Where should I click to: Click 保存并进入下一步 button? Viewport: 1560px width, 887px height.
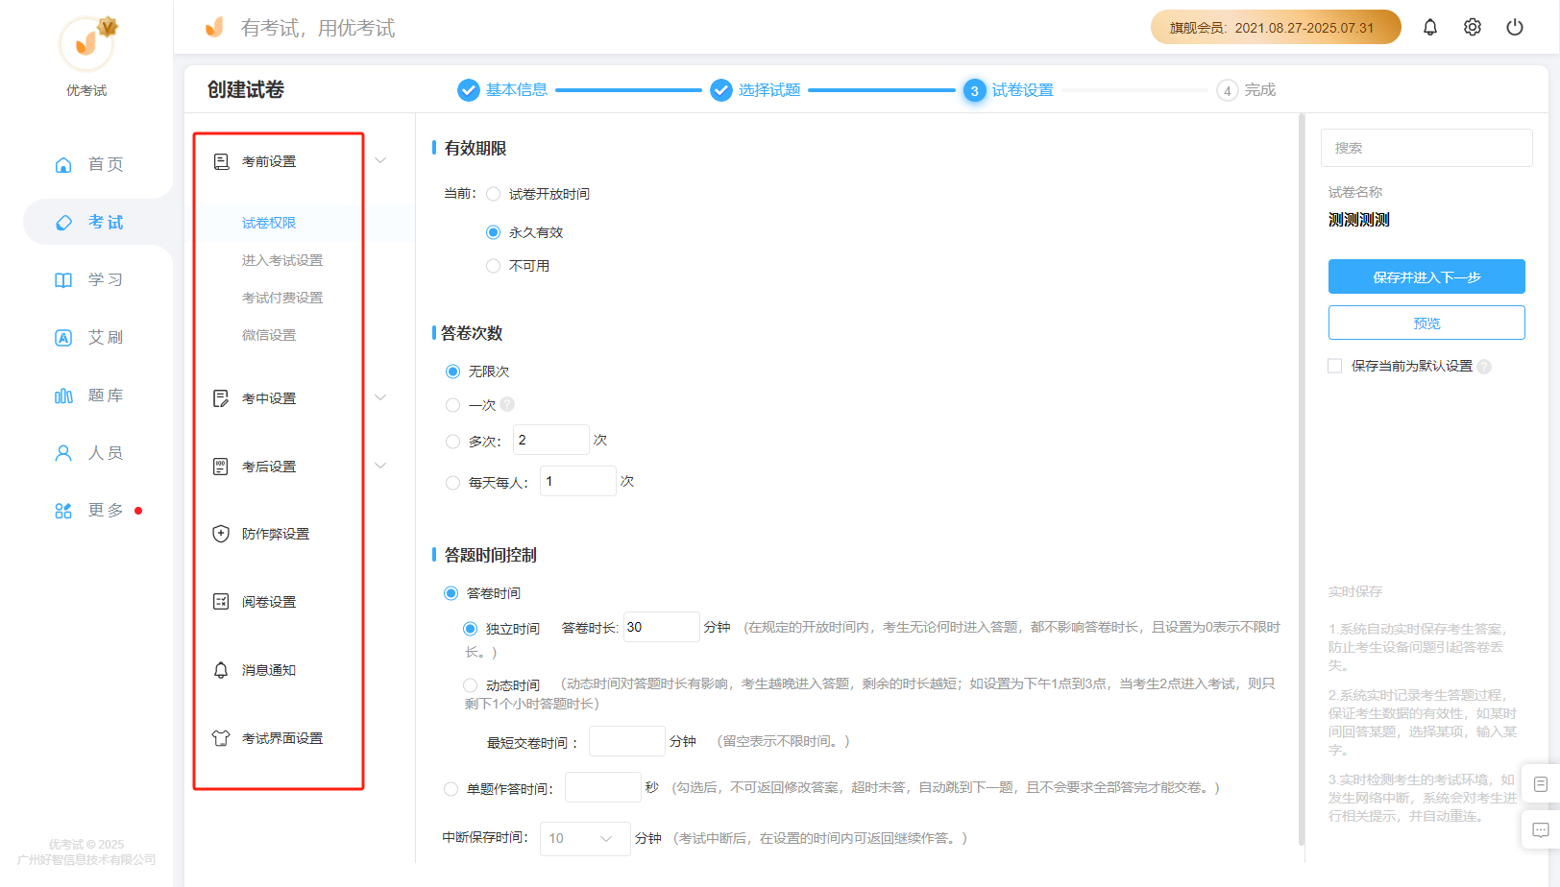[1426, 276]
